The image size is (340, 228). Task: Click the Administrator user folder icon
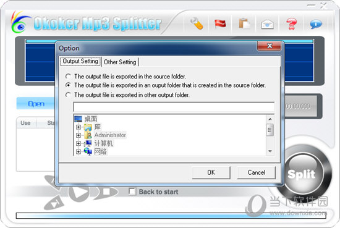tap(88, 135)
